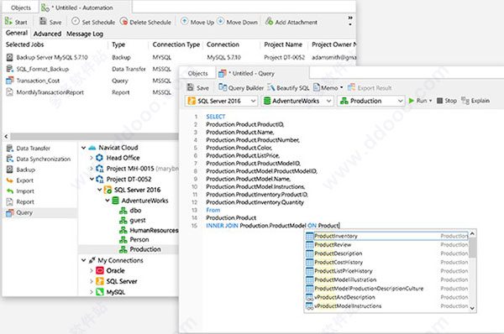Save the Automation via Save icon
Viewport: 504px width, 334px height.
43,22
